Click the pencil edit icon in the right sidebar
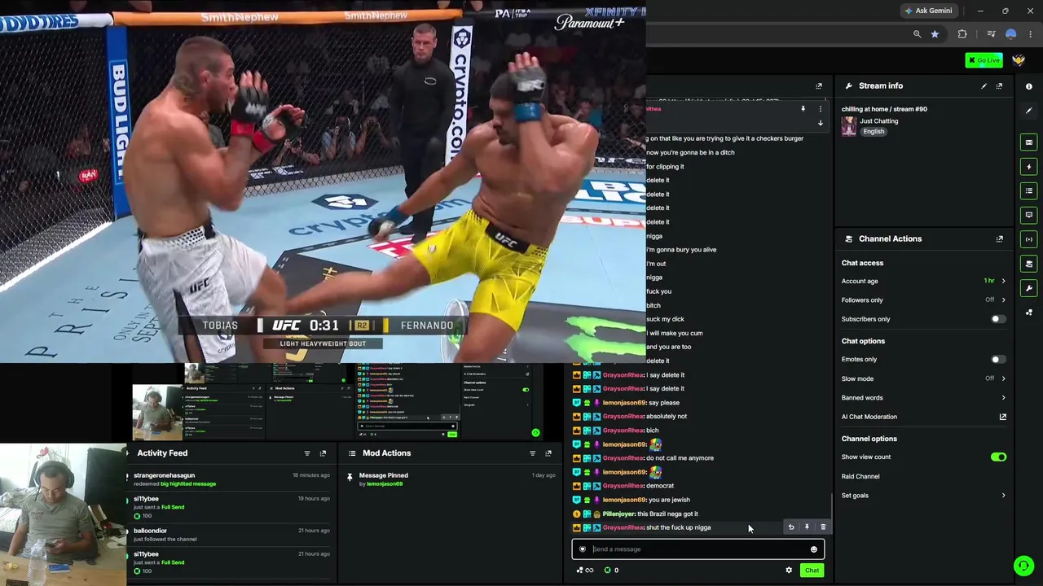This screenshot has width=1043, height=586. pyautogui.click(x=1029, y=111)
